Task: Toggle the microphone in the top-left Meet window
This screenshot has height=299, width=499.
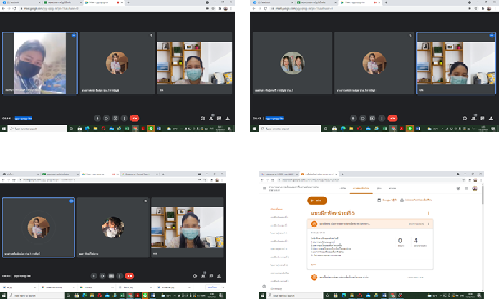Action: pyautogui.click(x=97, y=118)
